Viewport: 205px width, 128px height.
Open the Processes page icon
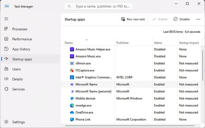6,29
